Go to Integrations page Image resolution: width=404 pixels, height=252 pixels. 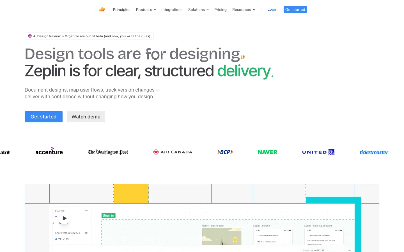(172, 10)
